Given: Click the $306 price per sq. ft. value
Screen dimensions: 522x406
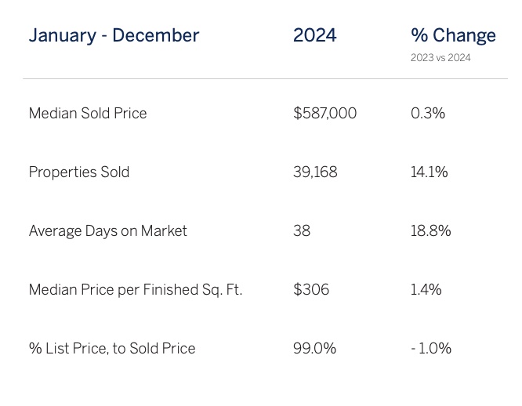Looking at the screenshot, I should 311,290.
